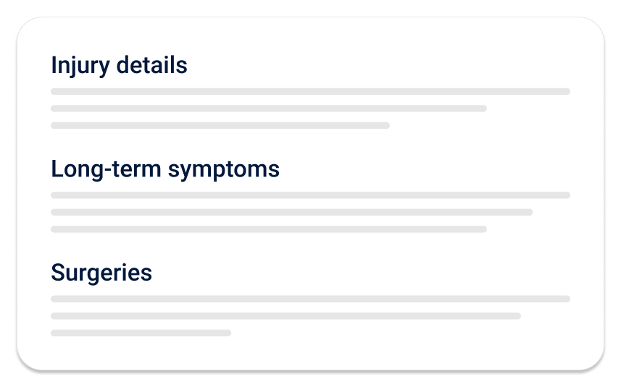Screen dimensions: 621x387
Task: Click blank space right of Long-term symptoms heading
Action: tap(428, 170)
